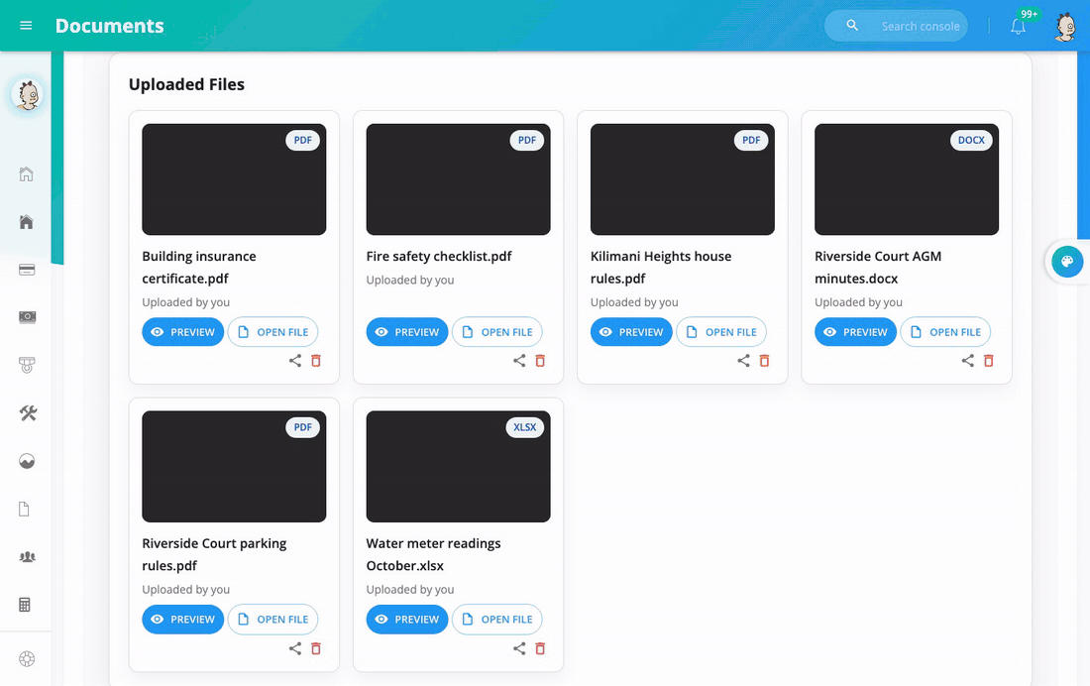Open the calculator icon in sidebar
Image resolution: width=1090 pixels, height=686 pixels.
(25, 605)
